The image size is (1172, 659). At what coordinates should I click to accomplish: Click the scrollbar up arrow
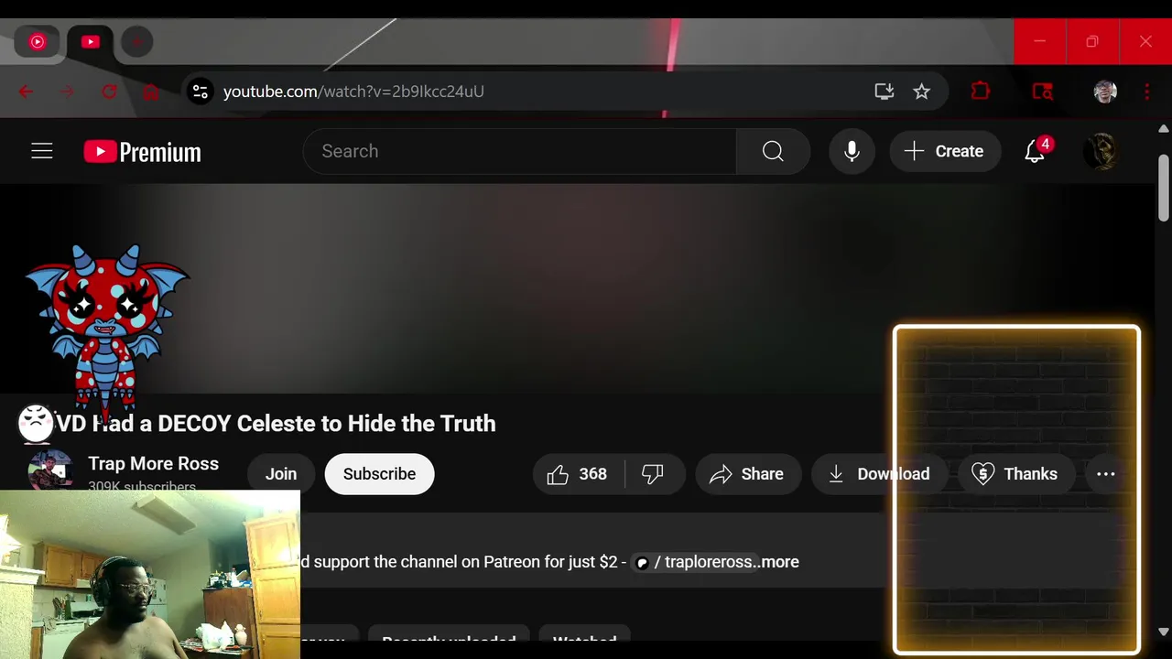coord(1164,128)
